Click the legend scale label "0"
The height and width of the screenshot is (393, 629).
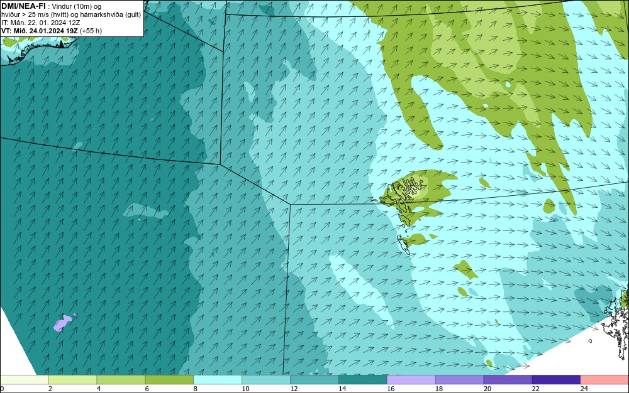point(2,389)
